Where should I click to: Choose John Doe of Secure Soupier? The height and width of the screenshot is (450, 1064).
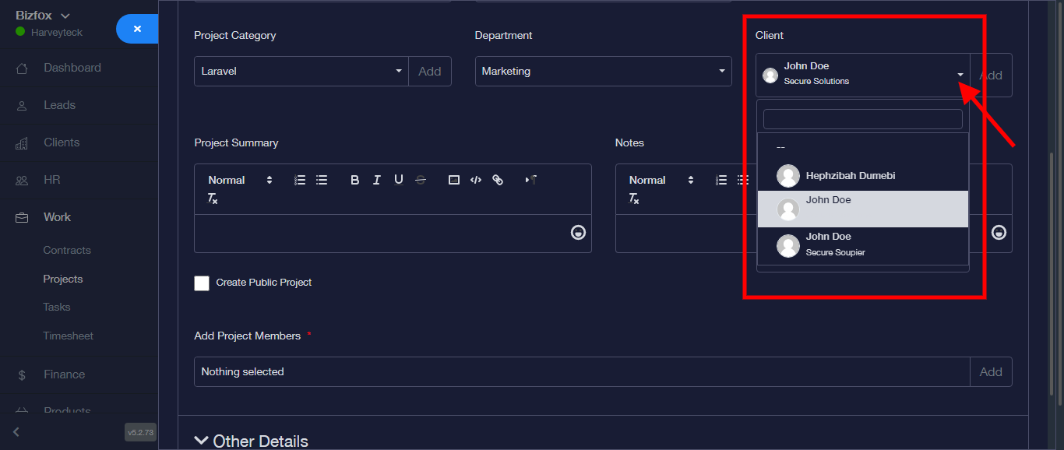[835, 244]
